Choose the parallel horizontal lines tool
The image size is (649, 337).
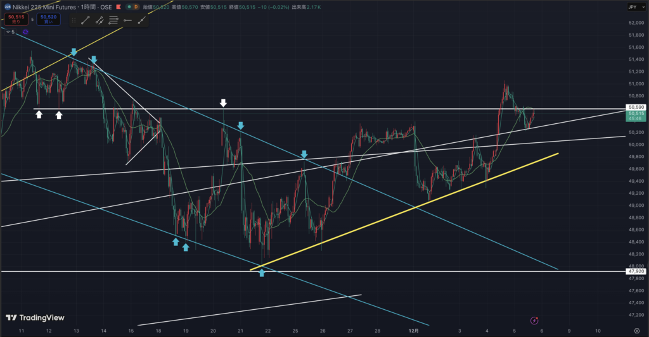(x=113, y=20)
